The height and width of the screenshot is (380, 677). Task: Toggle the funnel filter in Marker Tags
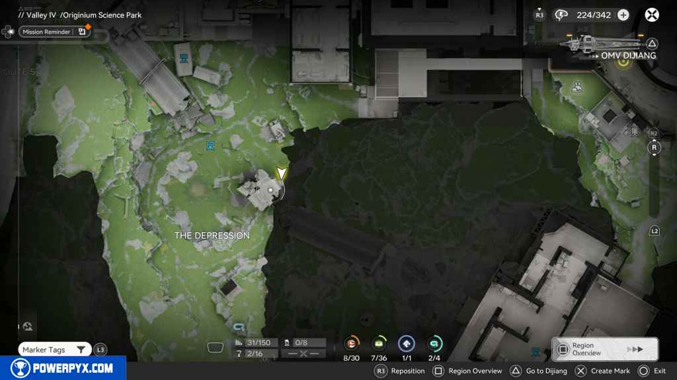point(81,350)
